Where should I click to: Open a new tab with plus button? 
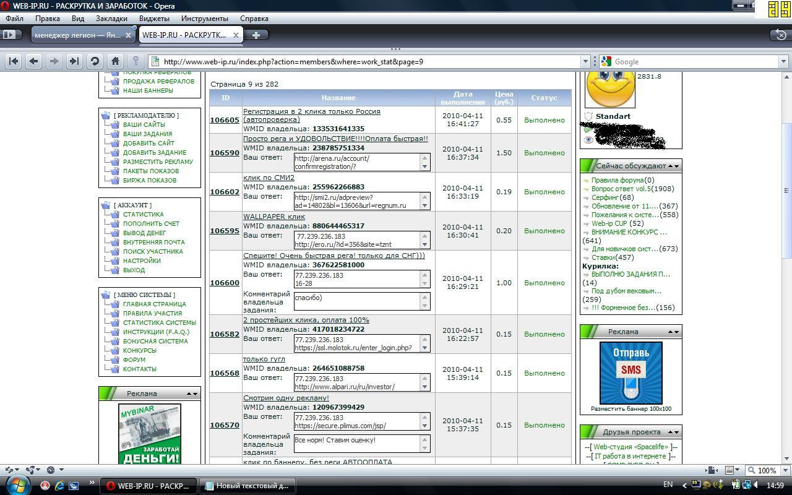point(256,35)
